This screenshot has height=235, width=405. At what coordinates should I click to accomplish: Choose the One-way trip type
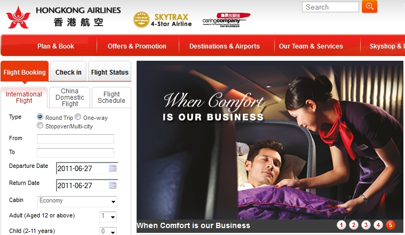tap(78, 117)
